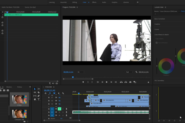
Task: Solo the A2 audio track
Action: click(x=63, y=112)
